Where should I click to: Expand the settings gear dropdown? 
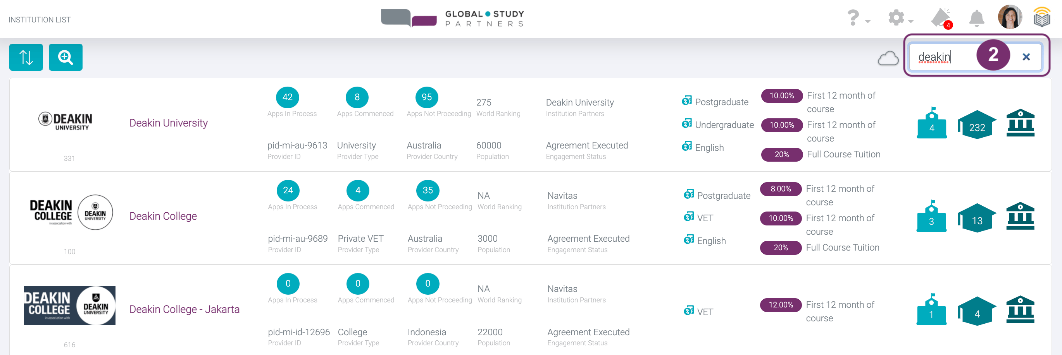point(900,18)
